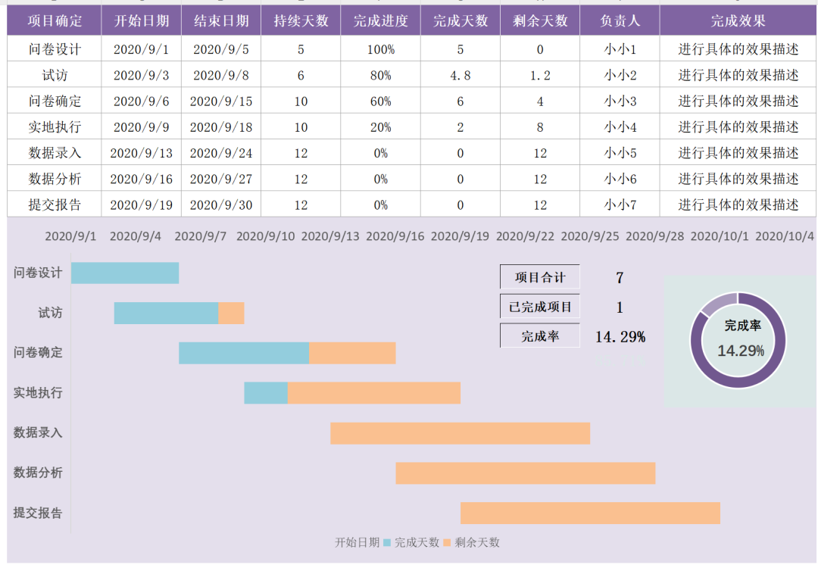This screenshot has height=568, width=818.
Task: Select the 剩余天数 table header cell
Action: pyautogui.click(x=540, y=21)
